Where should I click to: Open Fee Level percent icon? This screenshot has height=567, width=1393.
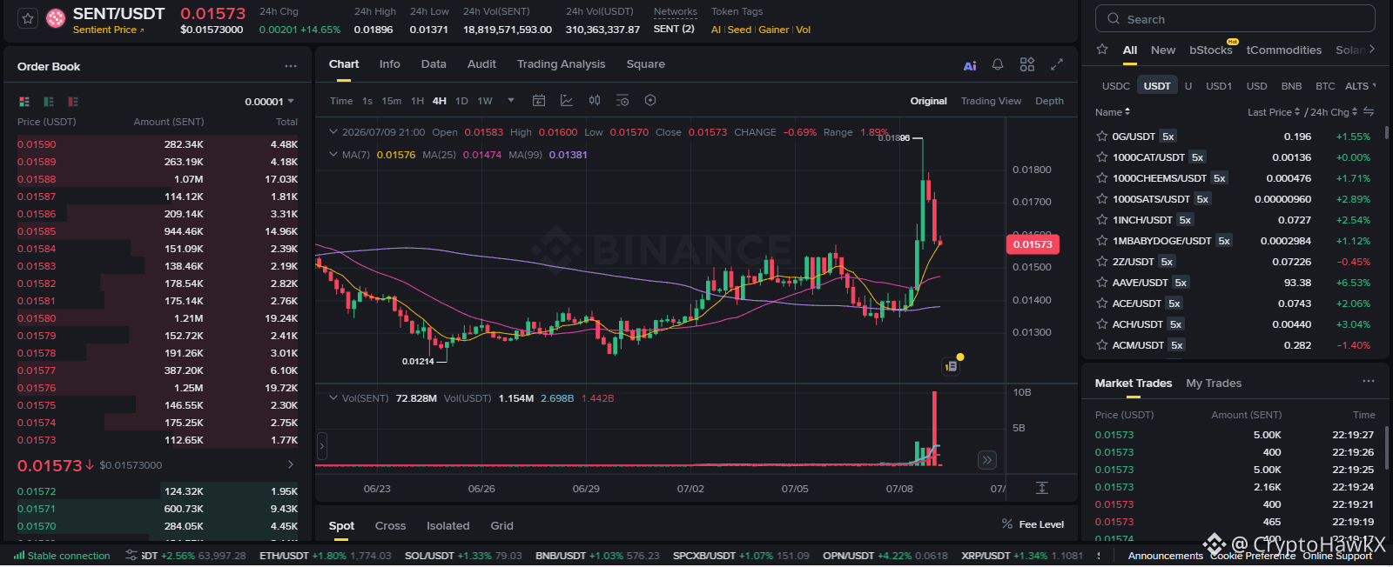pos(1007,524)
